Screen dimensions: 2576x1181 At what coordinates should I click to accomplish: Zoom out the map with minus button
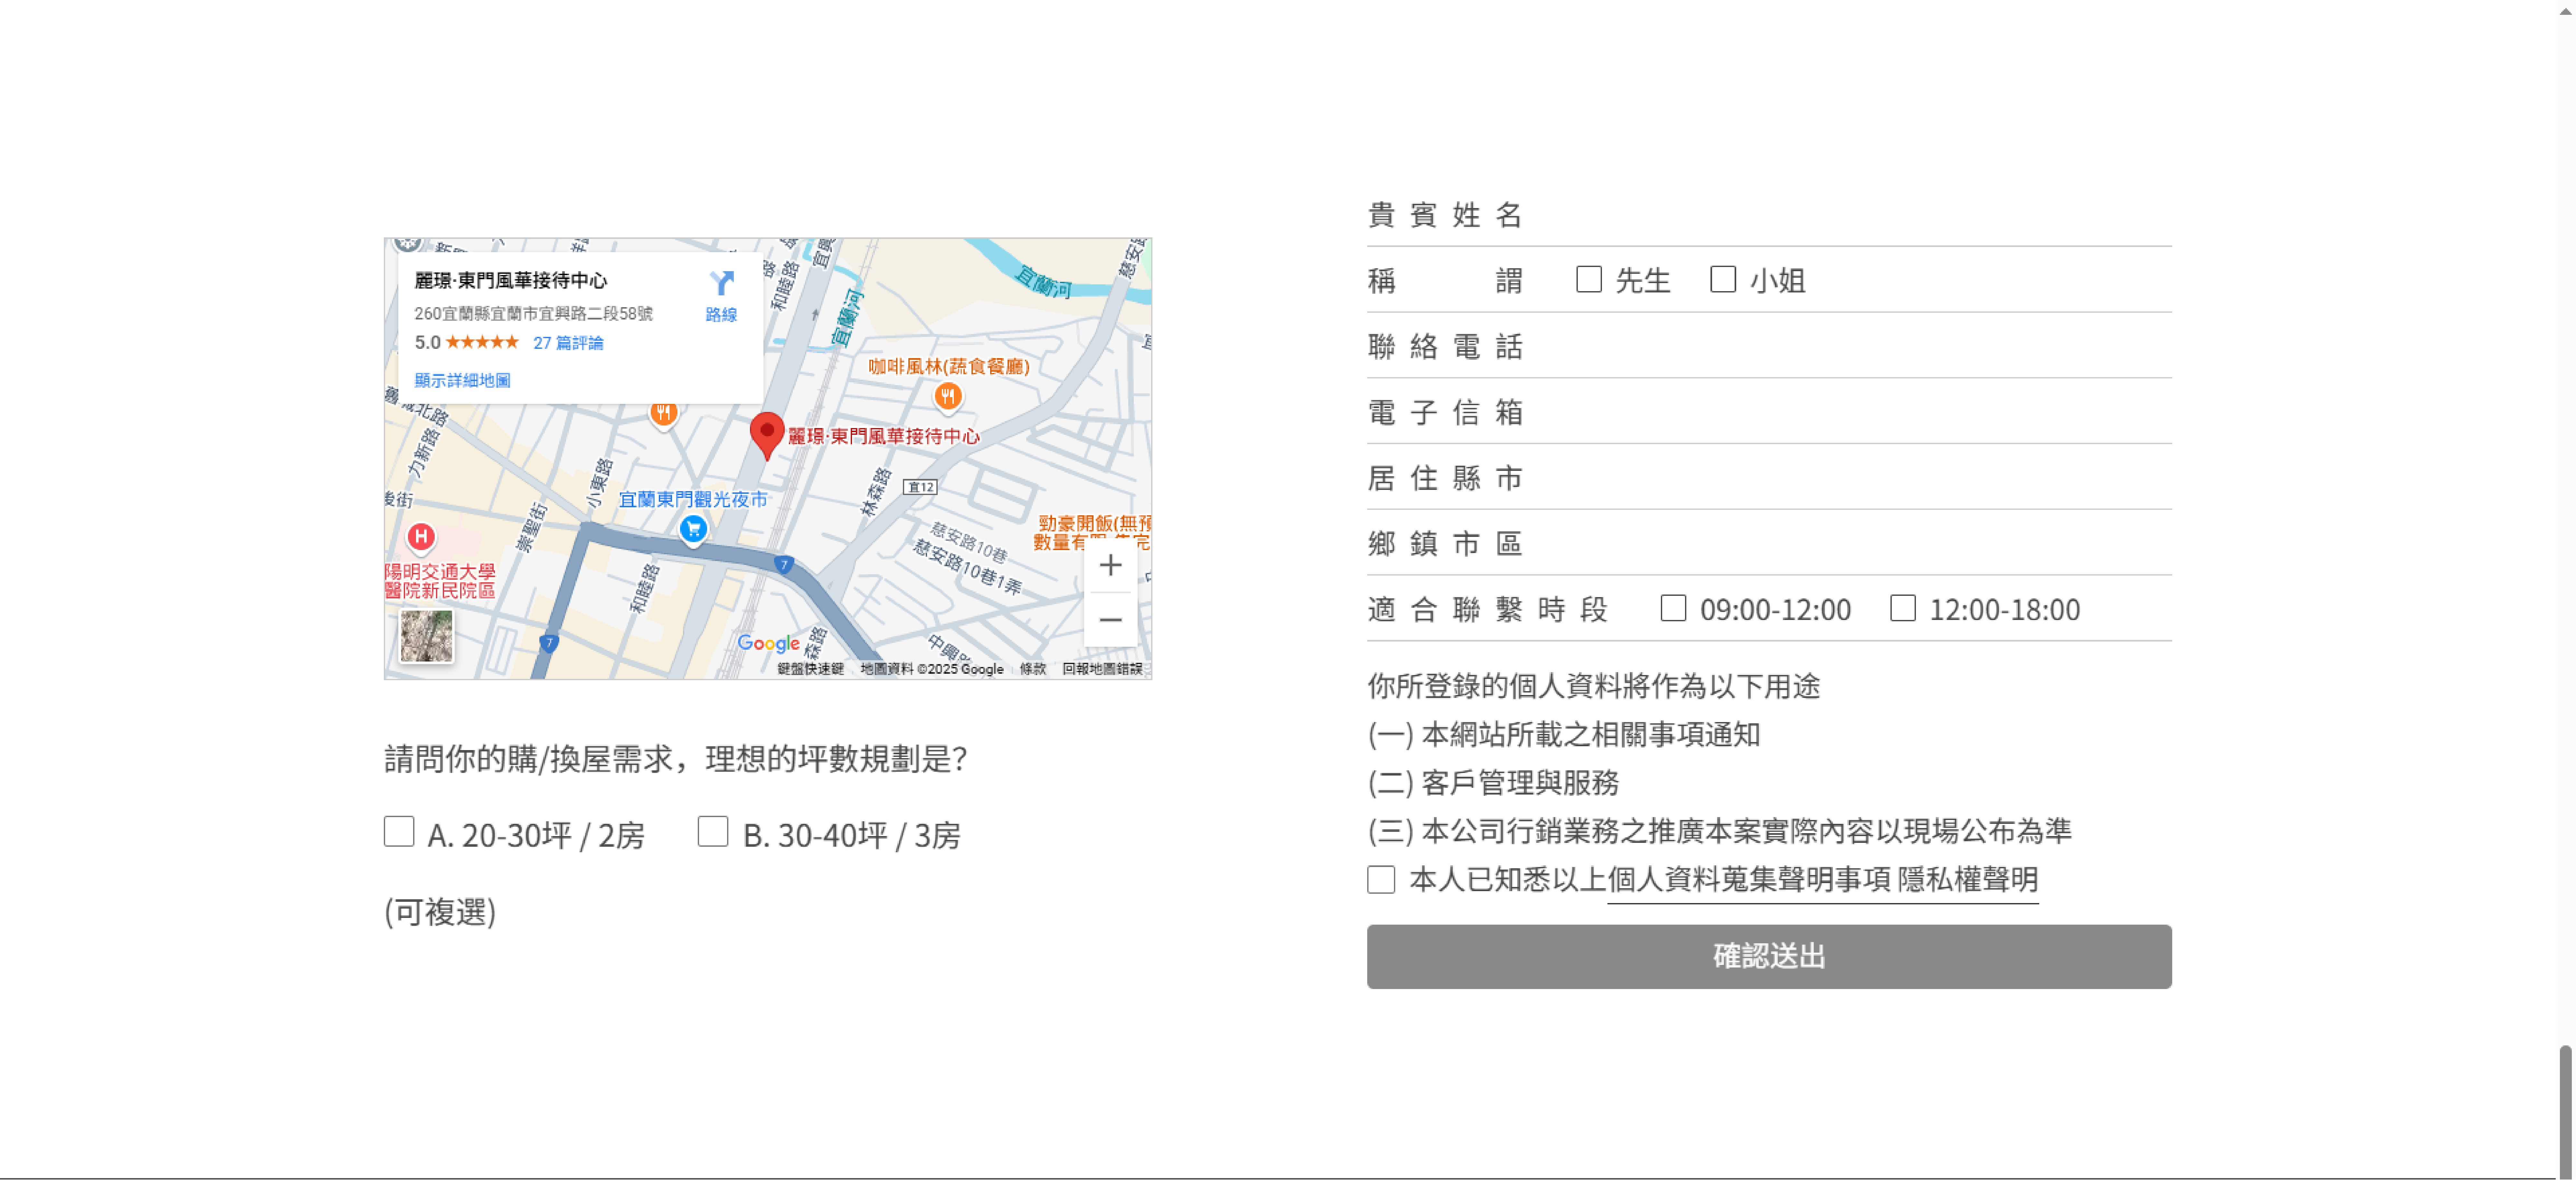tap(1110, 620)
